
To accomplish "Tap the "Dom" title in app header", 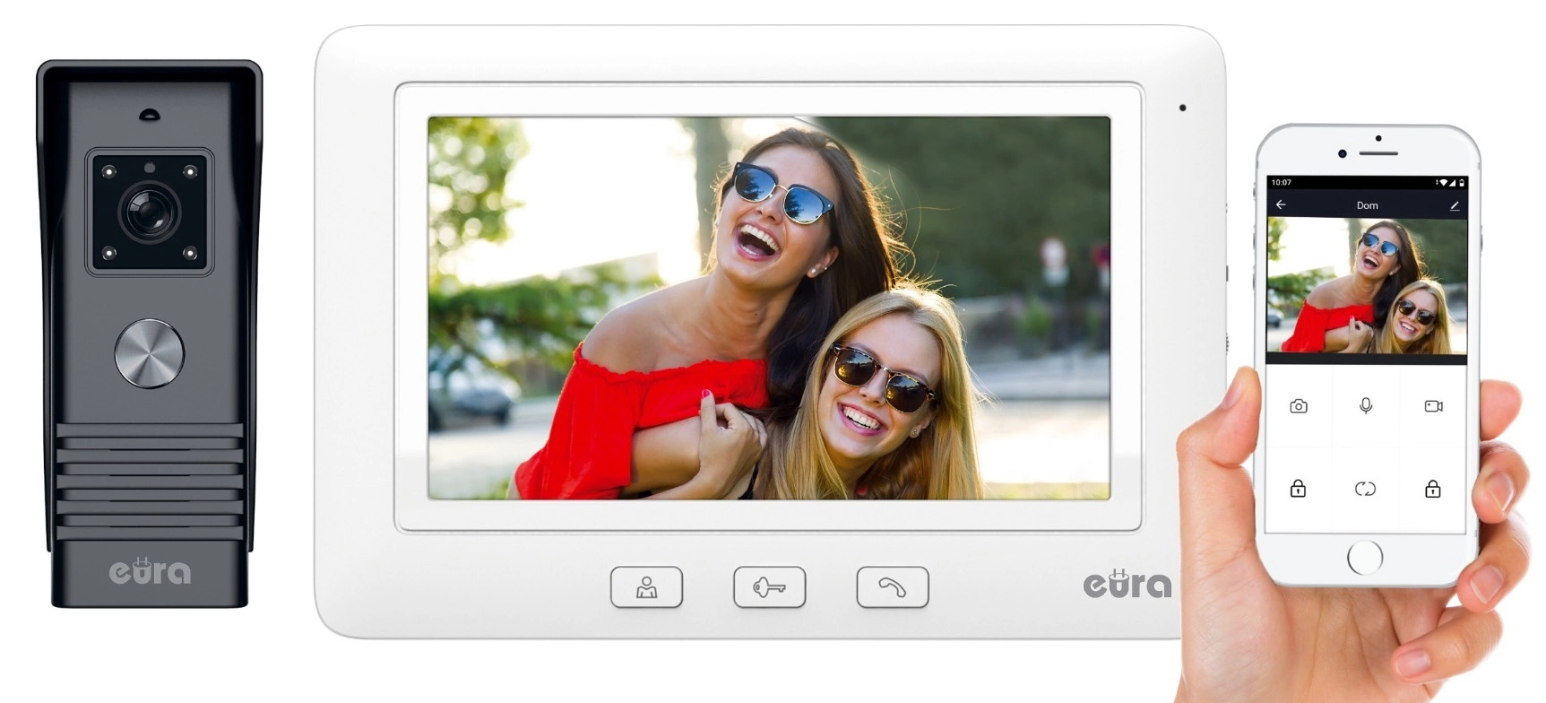I will coord(1367,205).
